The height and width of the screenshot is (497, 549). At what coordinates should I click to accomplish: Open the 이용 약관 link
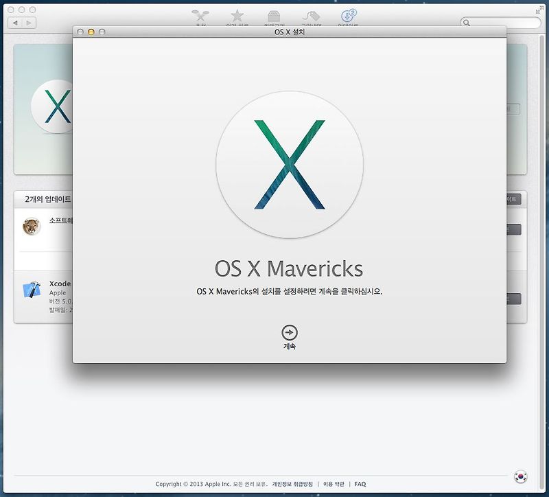pos(334,484)
